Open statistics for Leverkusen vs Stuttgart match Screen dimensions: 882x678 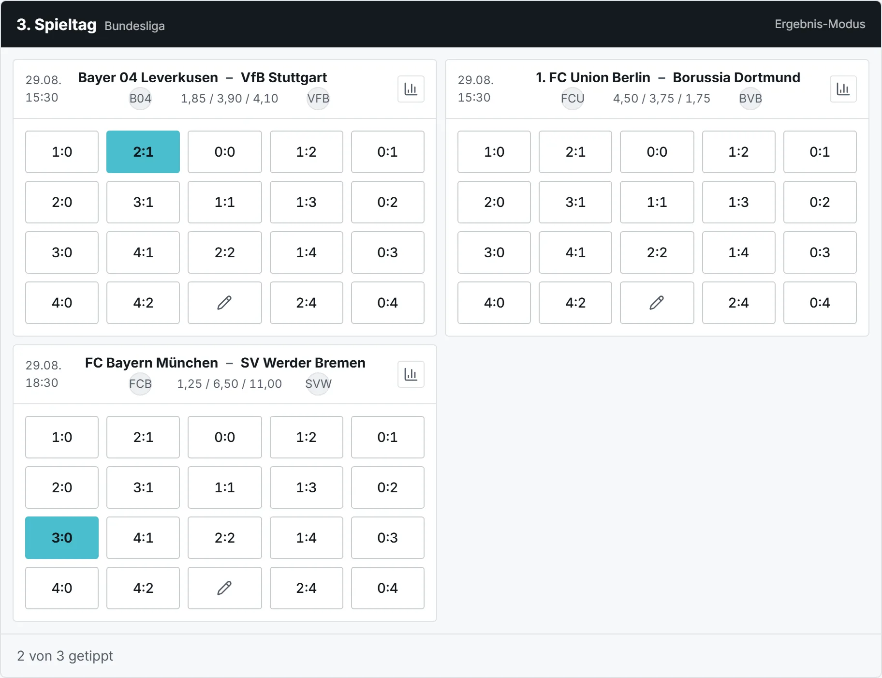pyautogui.click(x=411, y=89)
